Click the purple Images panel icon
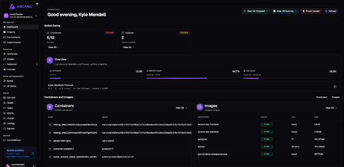 (200, 107)
